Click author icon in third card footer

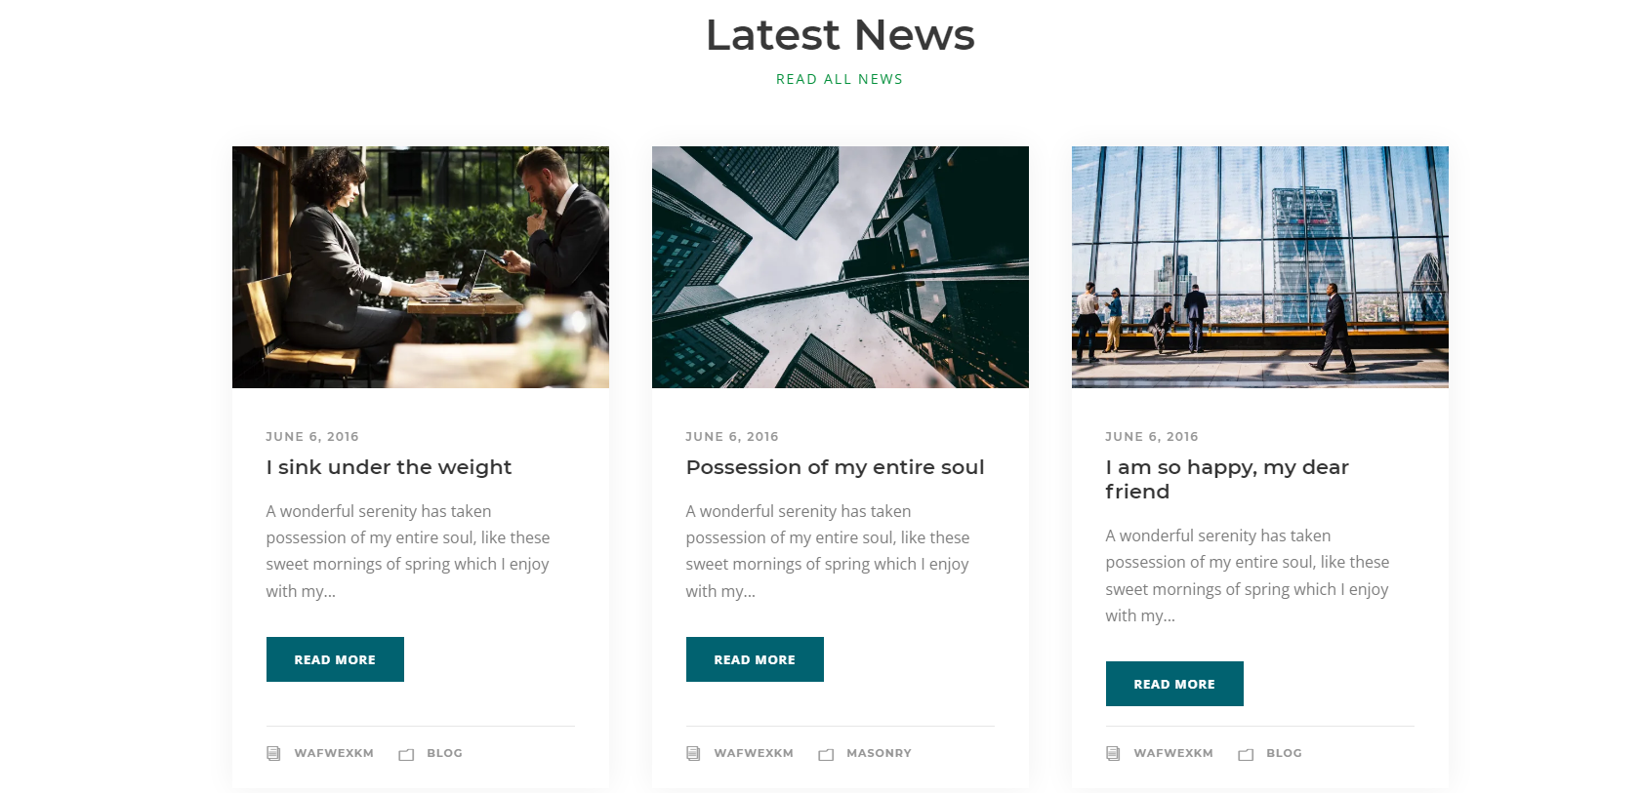coord(1113,753)
